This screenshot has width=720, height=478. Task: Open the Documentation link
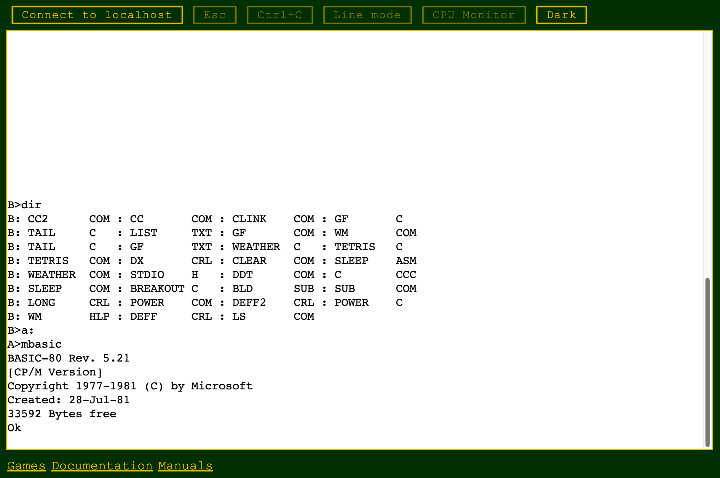tap(102, 466)
